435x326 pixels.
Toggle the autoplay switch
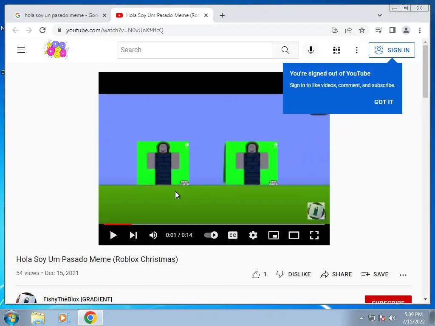(x=211, y=235)
